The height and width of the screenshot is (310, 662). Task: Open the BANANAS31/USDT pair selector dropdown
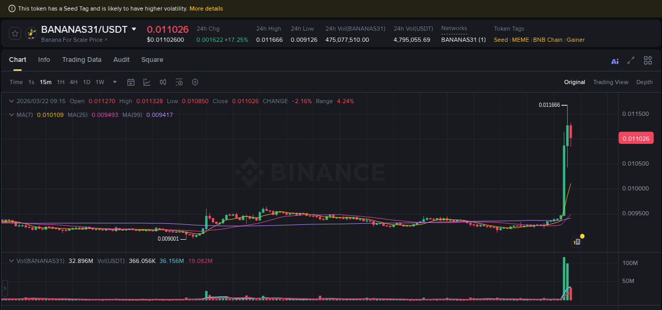click(x=133, y=30)
